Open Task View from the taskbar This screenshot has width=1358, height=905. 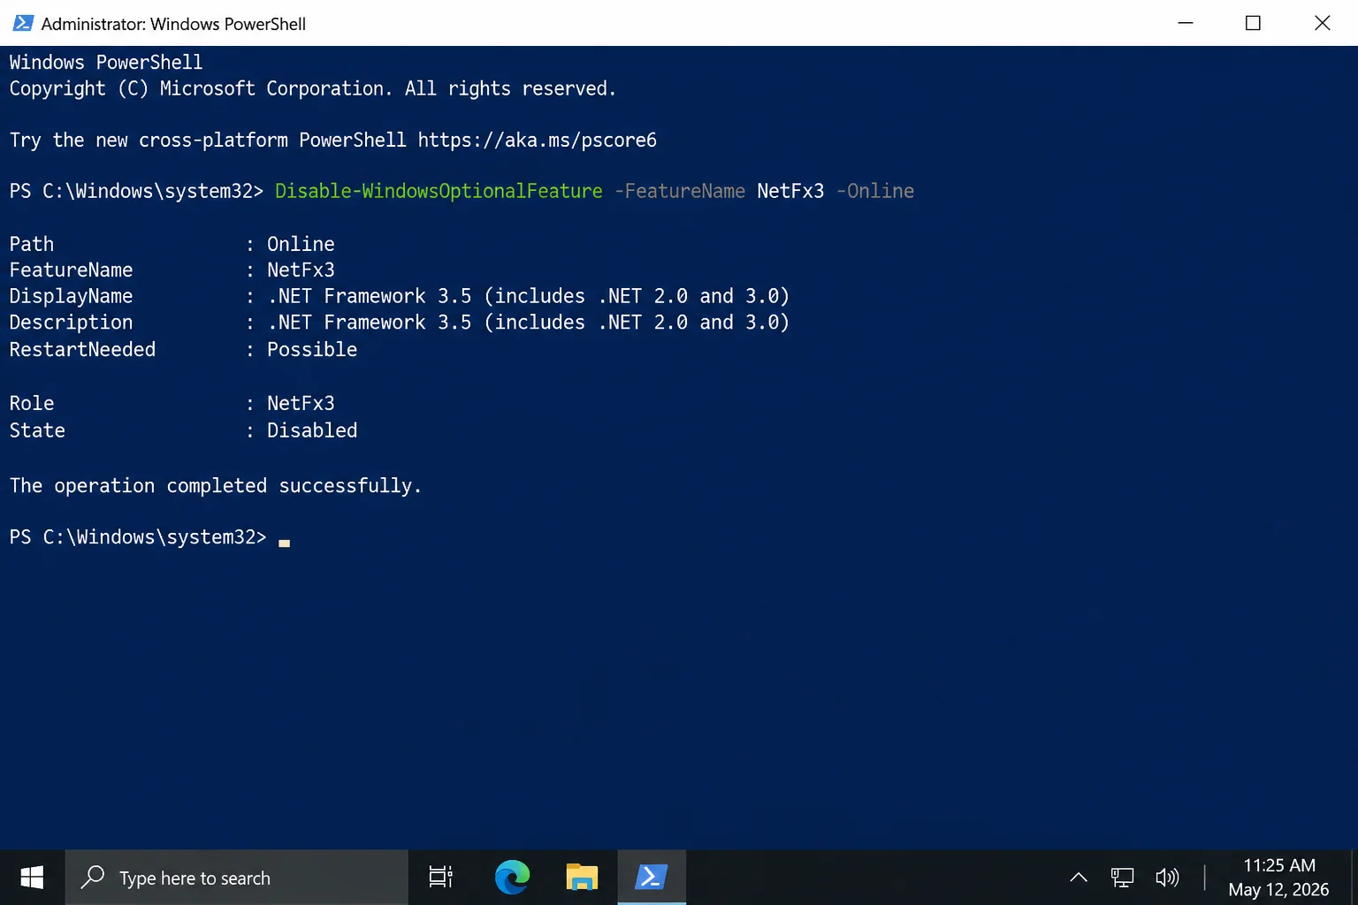tap(440, 878)
